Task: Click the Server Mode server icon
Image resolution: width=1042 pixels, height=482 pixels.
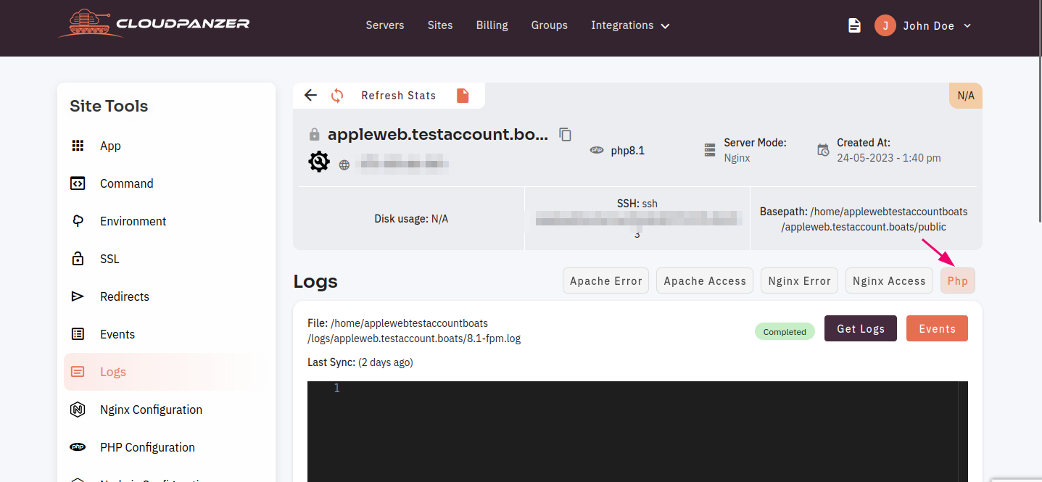Action: [x=710, y=150]
